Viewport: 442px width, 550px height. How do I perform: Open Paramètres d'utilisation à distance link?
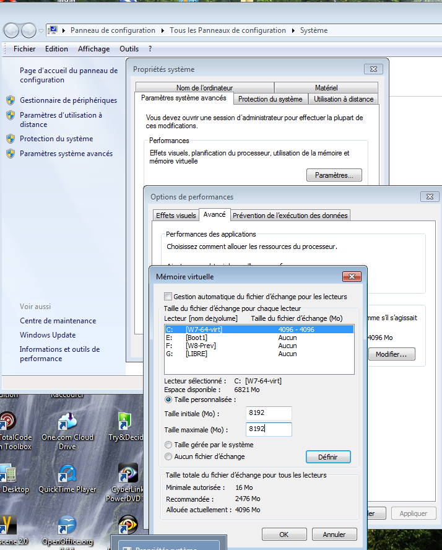pyautogui.click(x=61, y=120)
